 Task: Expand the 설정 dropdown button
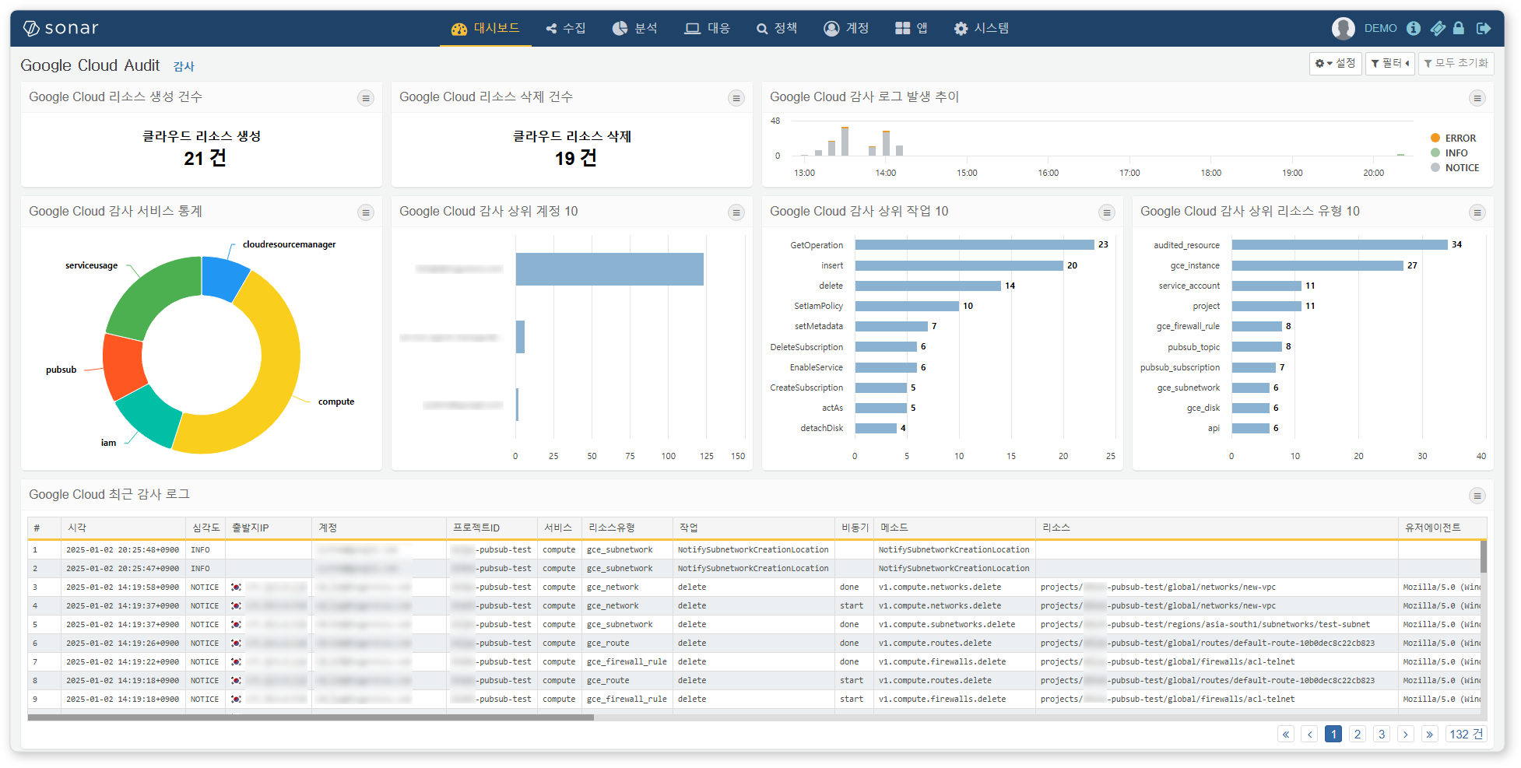1335,63
